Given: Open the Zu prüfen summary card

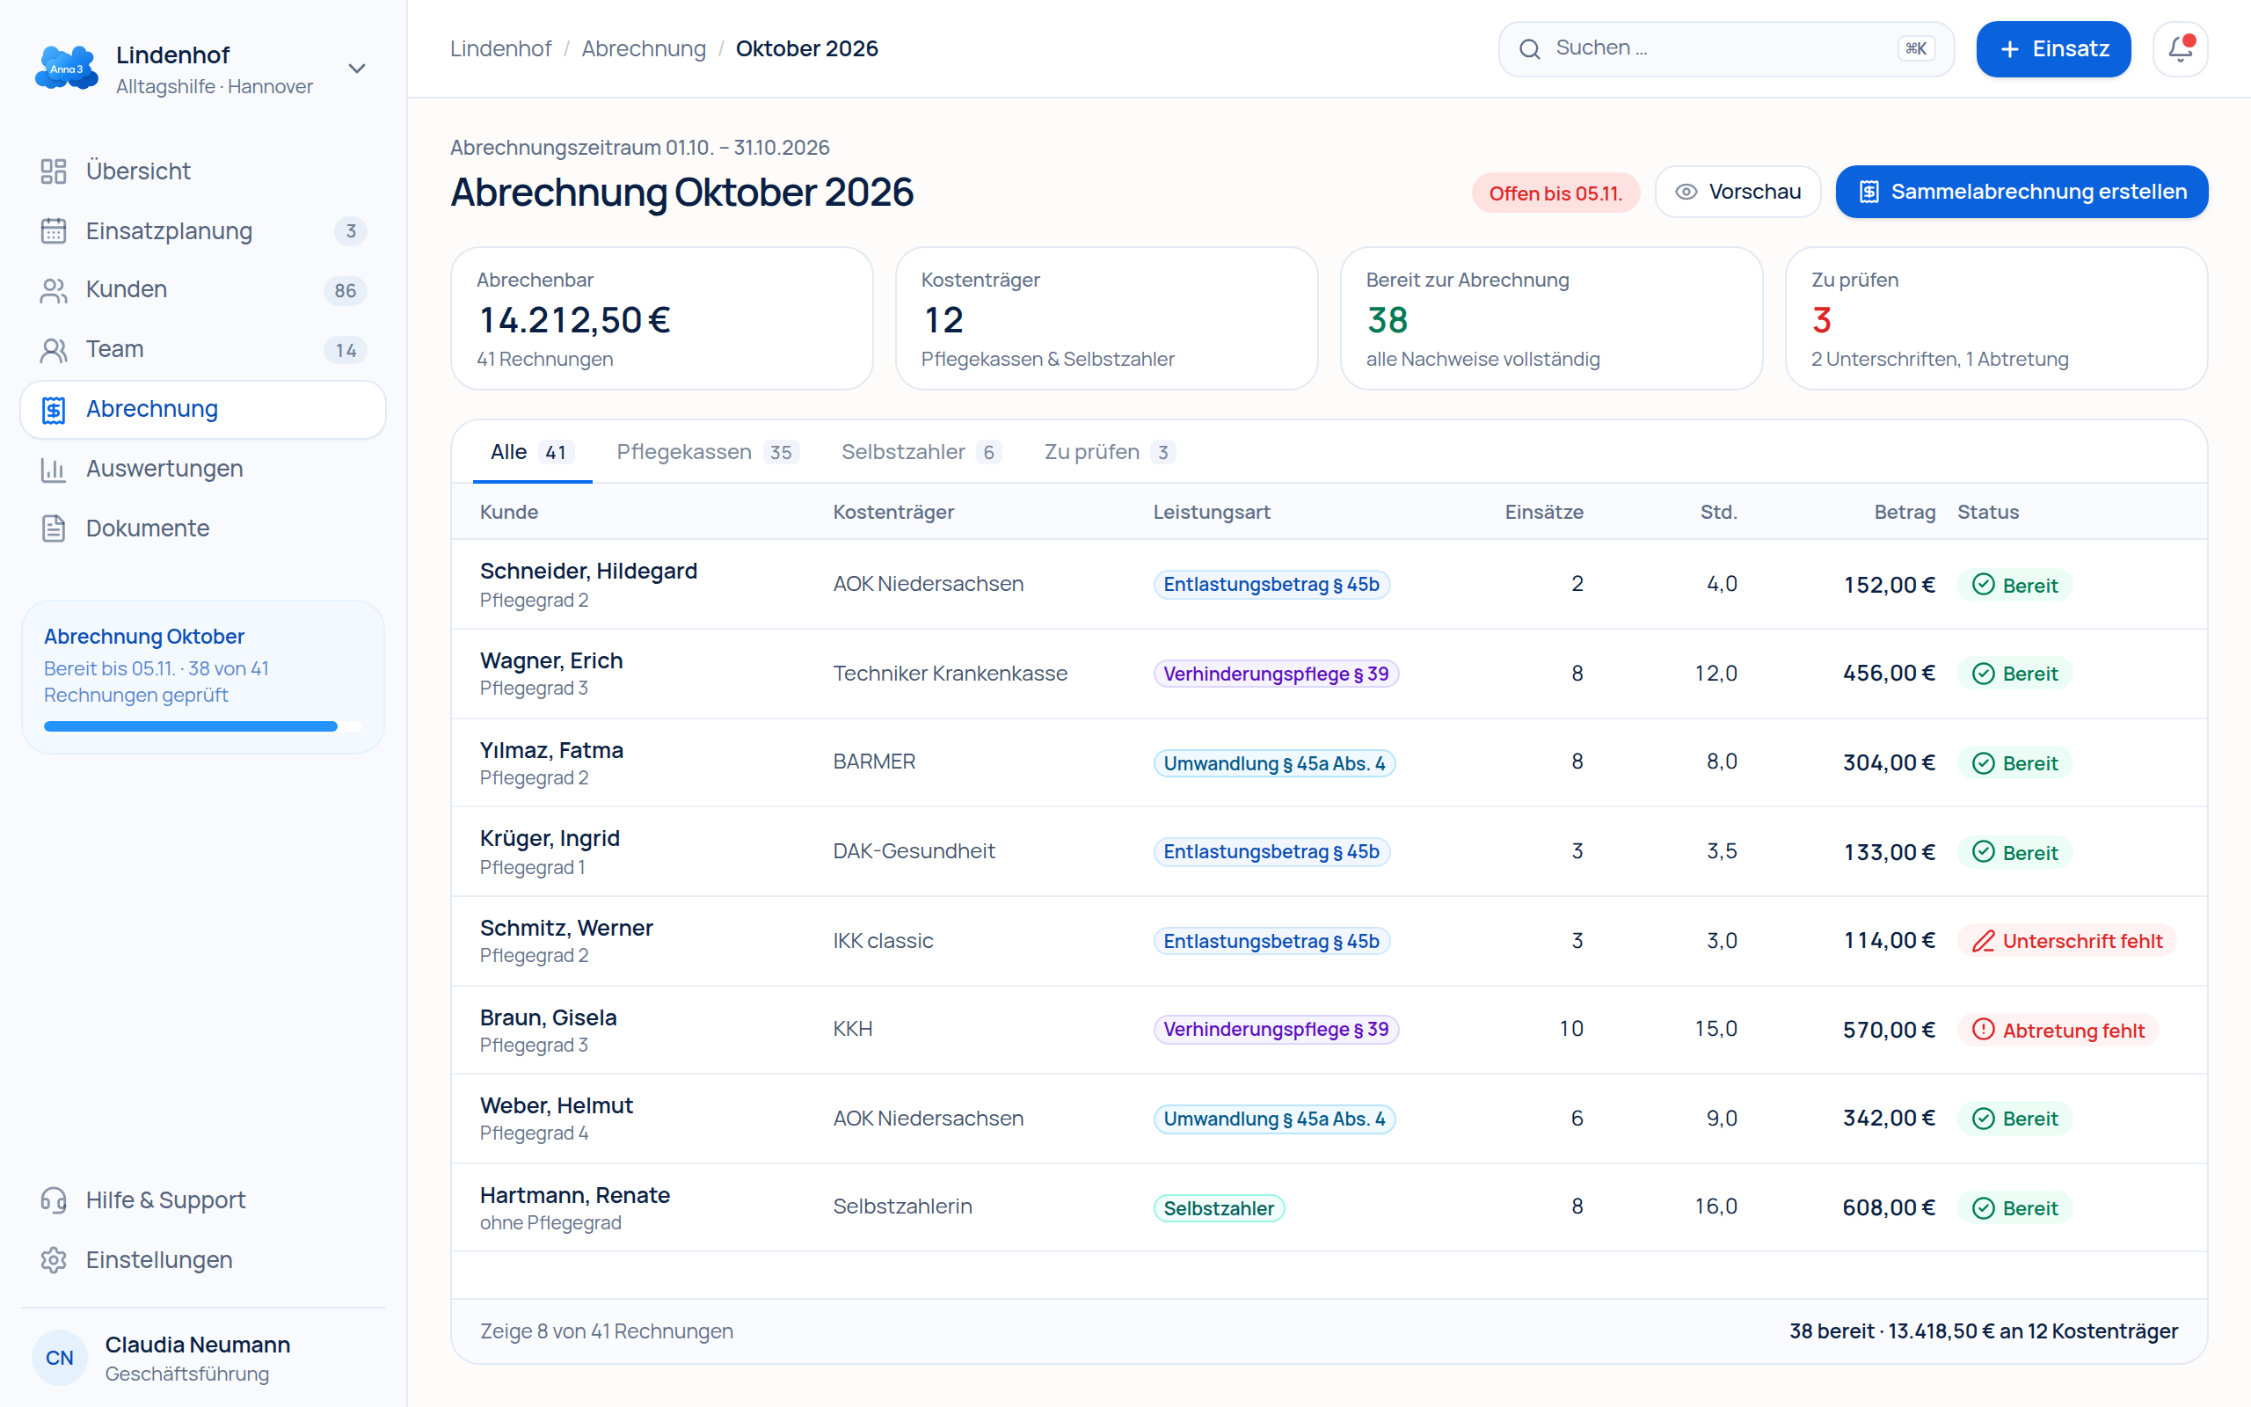Looking at the screenshot, I should pyautogui.click(x=1996, y=318).
